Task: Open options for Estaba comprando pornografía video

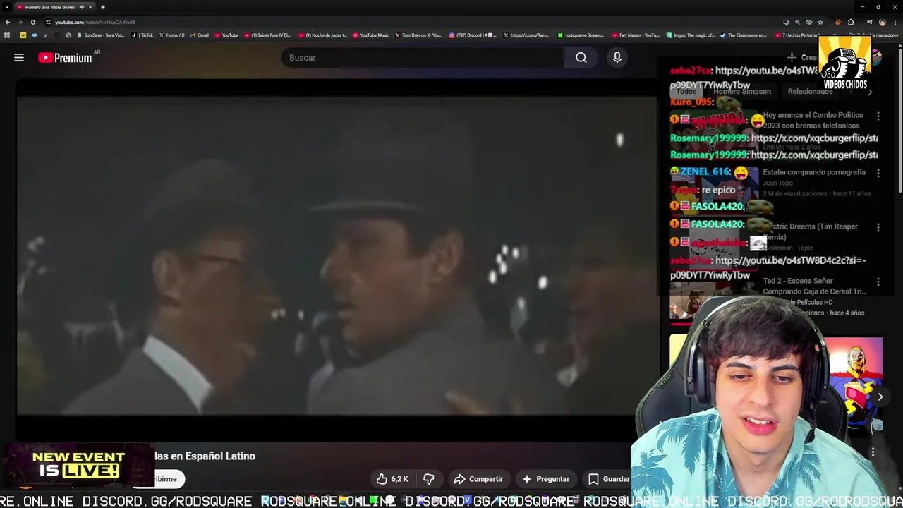Action: point(878,173)
